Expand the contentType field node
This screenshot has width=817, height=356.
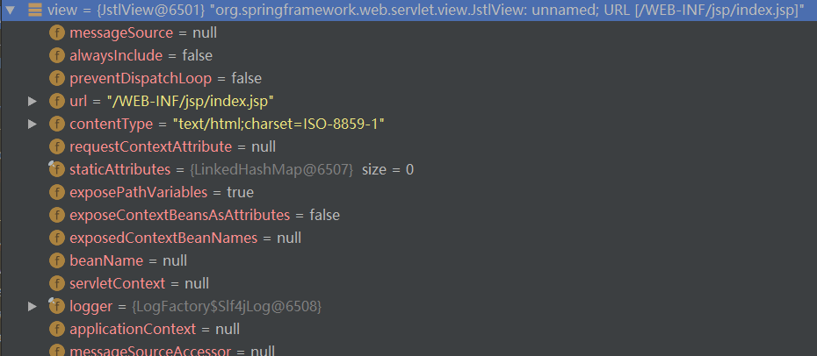tap(33, 124)
